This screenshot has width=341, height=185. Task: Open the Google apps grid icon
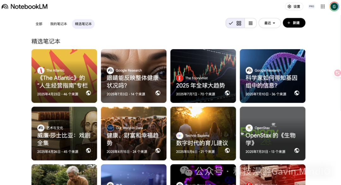coord(323,7)
